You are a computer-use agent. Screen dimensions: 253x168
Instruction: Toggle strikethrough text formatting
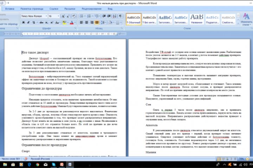point(41,23)
